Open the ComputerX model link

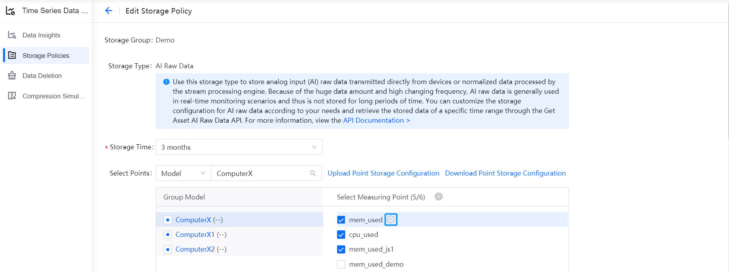193,220
